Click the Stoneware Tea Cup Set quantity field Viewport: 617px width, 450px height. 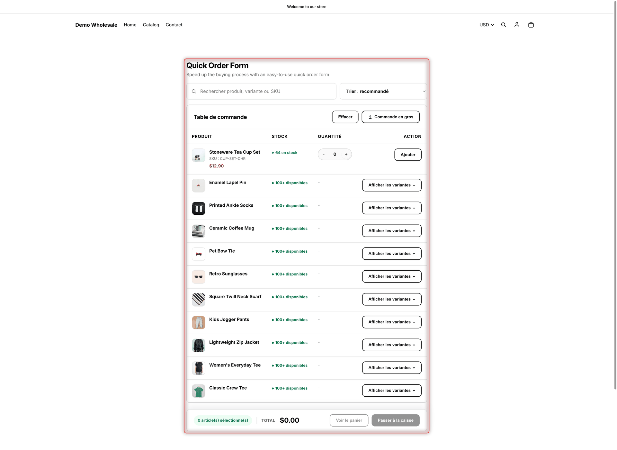pos(335,154)
